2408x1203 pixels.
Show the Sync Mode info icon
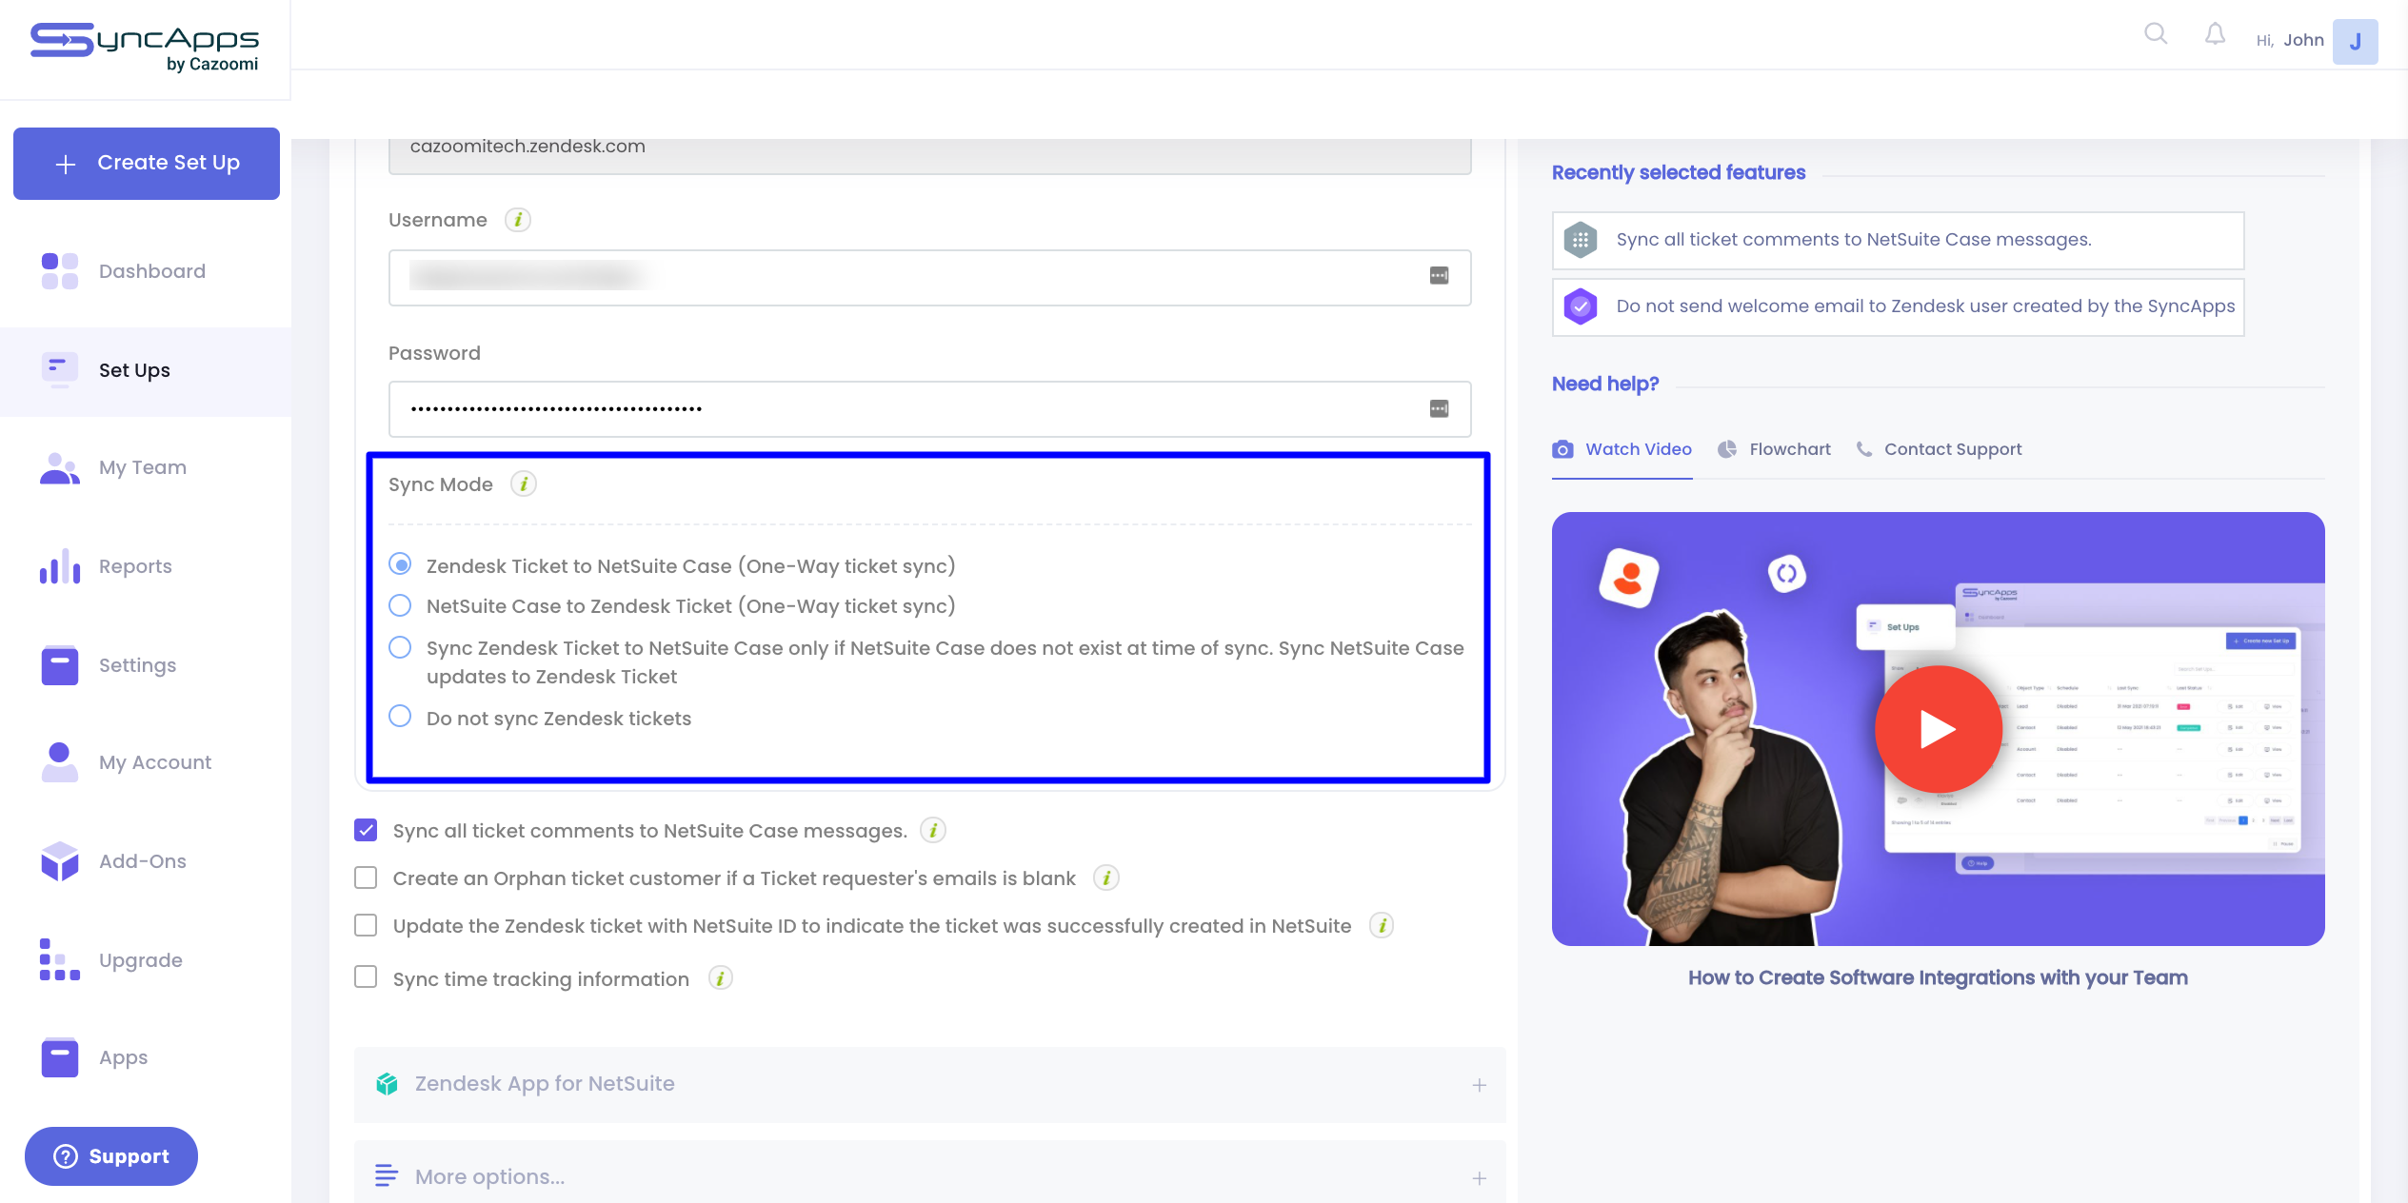pos(523,484)
